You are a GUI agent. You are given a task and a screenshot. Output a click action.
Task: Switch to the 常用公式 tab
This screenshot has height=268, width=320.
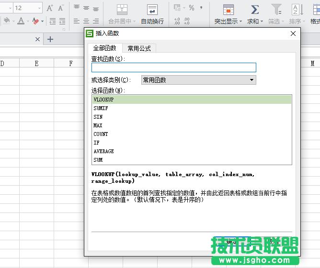tap(139, 48)
